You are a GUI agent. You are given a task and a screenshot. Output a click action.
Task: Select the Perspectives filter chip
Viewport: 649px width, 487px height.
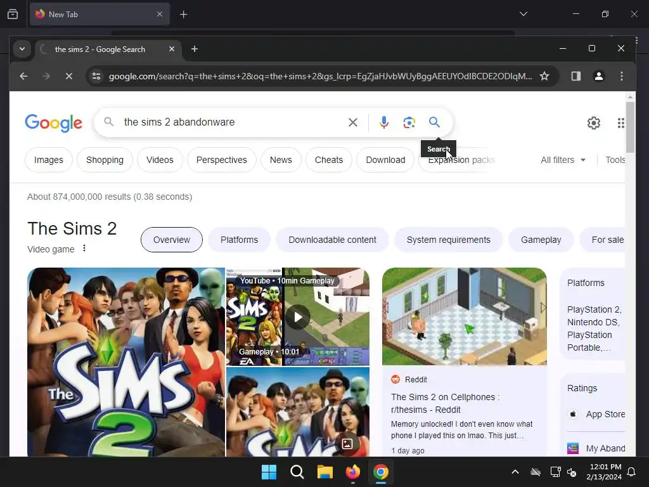coord(221,160)
